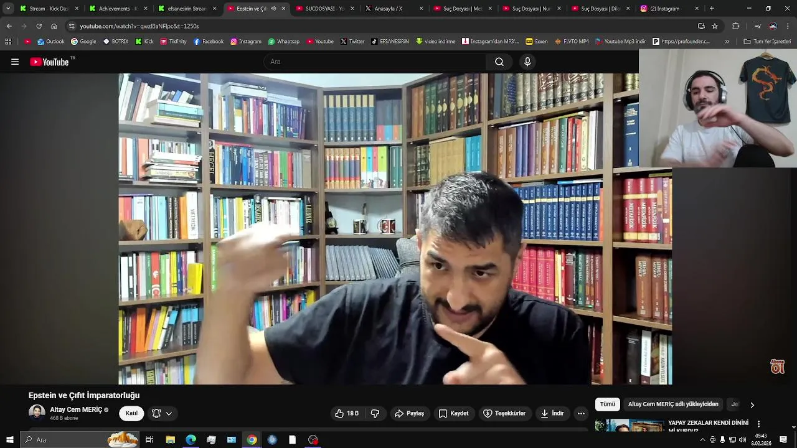Open browser home page icon

pos(54,26)
